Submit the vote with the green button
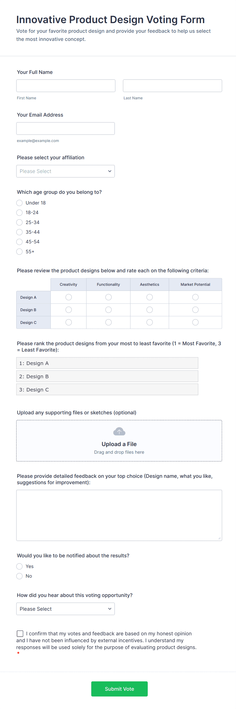The width and height of the screenshot is (236, 709). [x=119, y=689]
